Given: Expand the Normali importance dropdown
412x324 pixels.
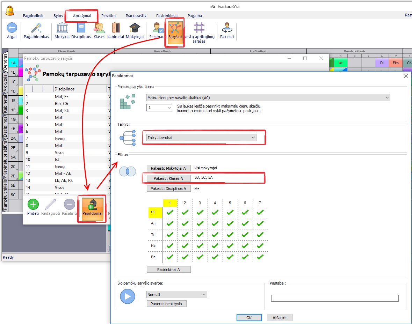Looking at the screenshot, I should tap(177, 295).
